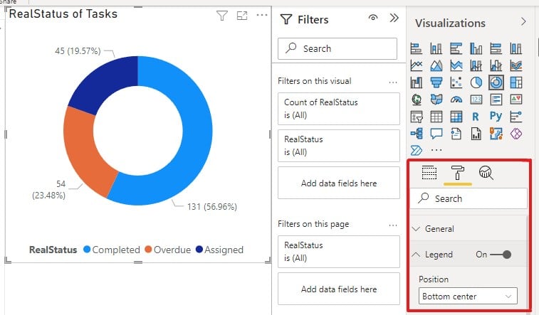Switch to the Format paint roller tab

point(458,172)
